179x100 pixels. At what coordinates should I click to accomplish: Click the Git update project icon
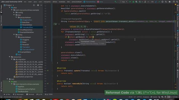point(156,2)
